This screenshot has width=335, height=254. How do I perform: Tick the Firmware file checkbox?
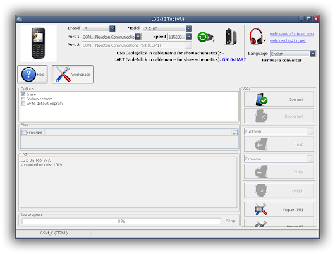[24, 132]
